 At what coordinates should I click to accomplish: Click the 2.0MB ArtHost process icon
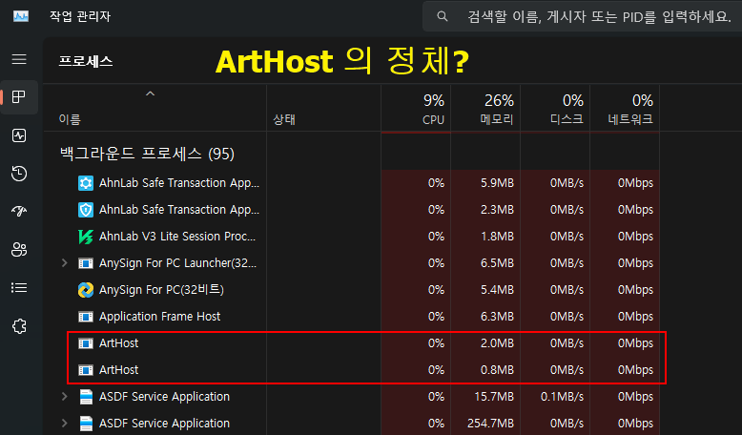86,343
